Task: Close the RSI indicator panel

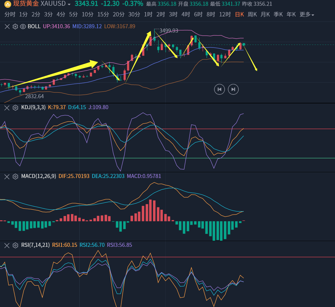Action: (x=7, y=245)
